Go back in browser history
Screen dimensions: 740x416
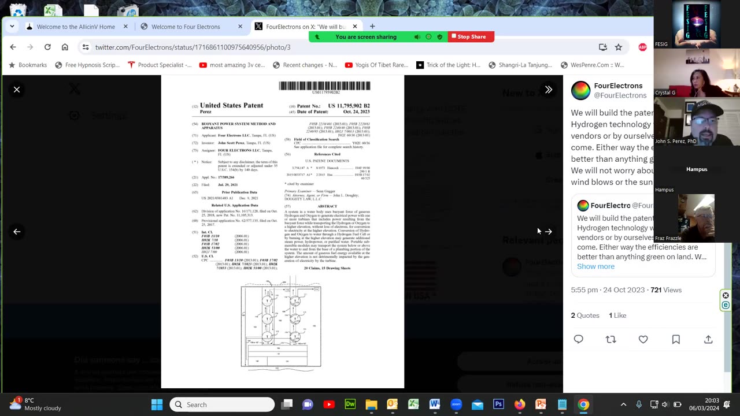coord(13,47)
